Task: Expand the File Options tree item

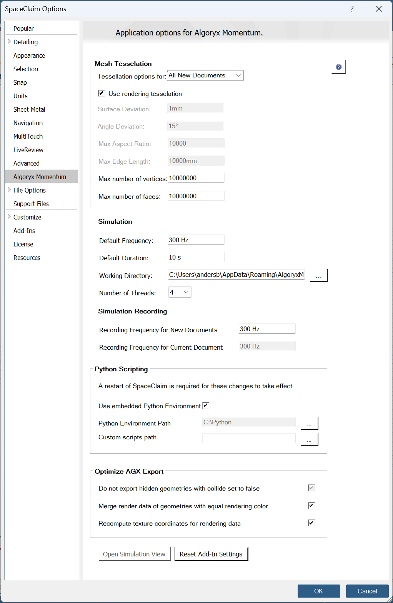Action: tap(9, 190)
